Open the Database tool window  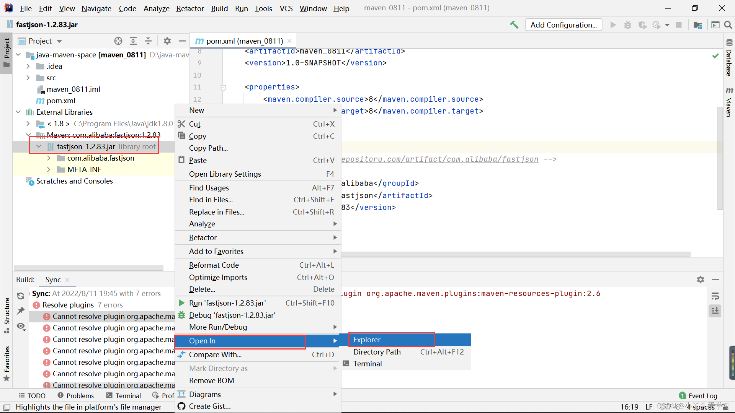729,58
